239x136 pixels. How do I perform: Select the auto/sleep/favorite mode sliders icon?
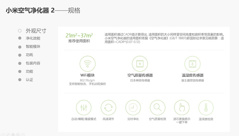click(84, 108)
